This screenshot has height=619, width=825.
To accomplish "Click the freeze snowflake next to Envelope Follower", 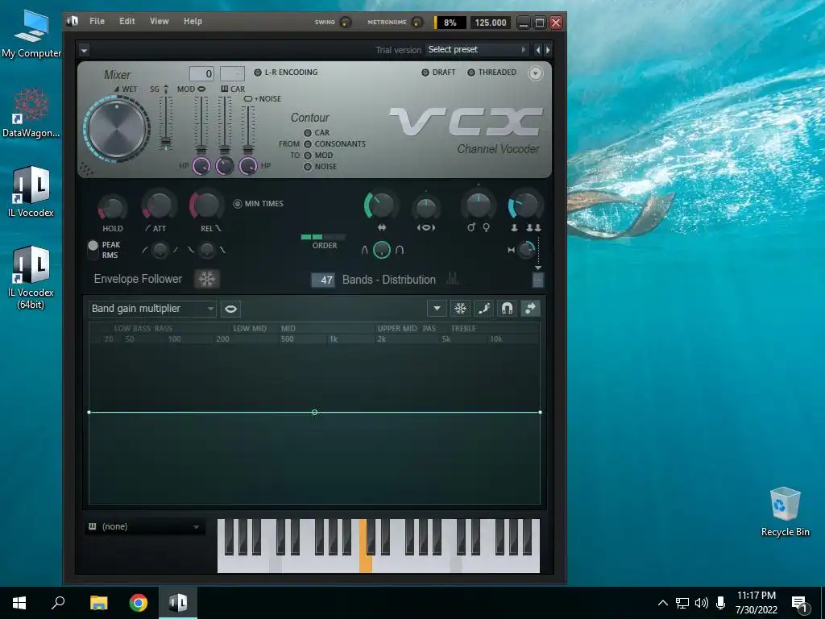I will click(207, 279).
